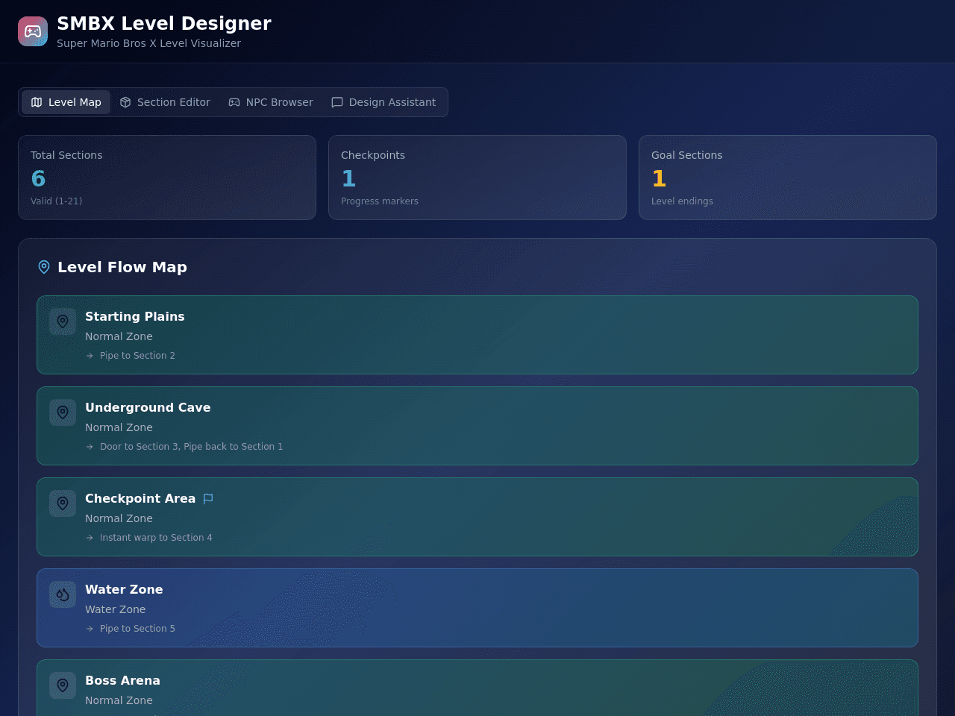Click 'Door to Section 3, Pipe back to Section 1'
955x716 pixels.
(191, 447)
